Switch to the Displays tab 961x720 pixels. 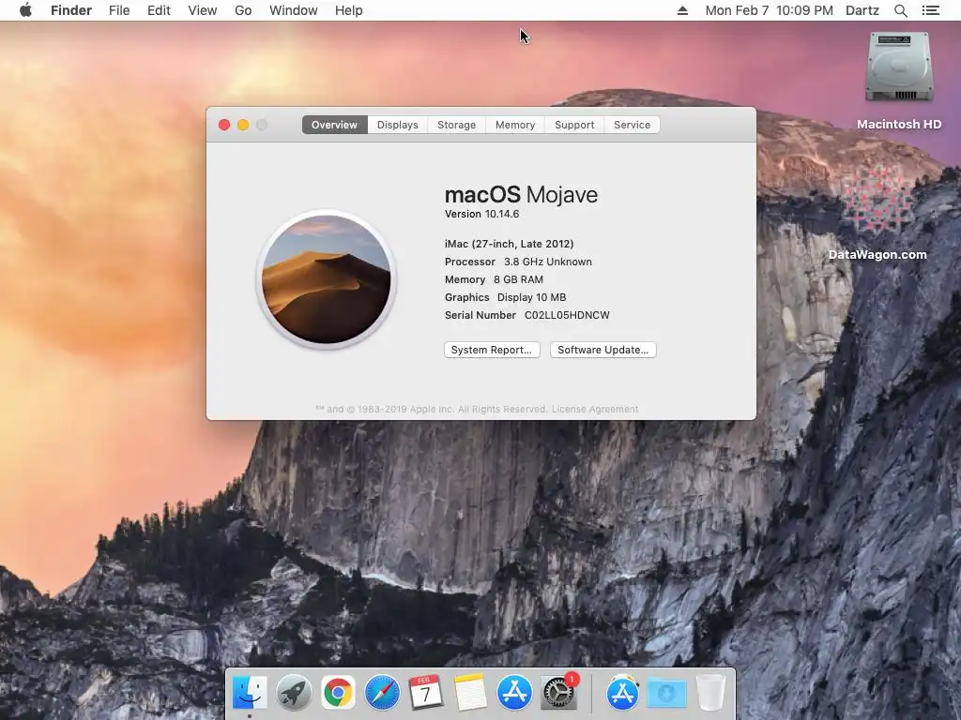pyautogui.click(x=397, y=125)
